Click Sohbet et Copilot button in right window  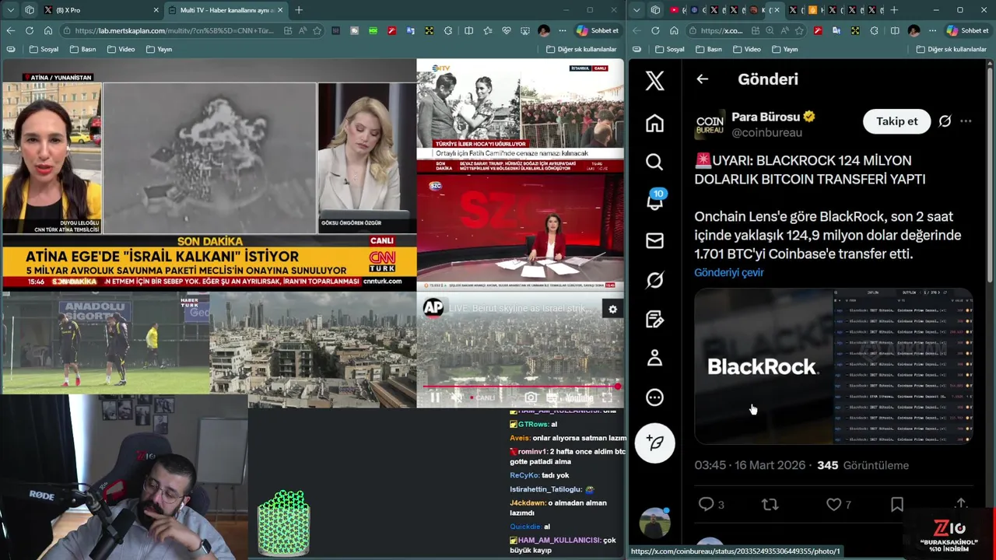tap(967, 30)
